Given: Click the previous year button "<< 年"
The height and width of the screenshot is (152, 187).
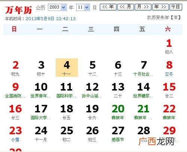Looking at the screenshot, I should (x=108, y=7).
